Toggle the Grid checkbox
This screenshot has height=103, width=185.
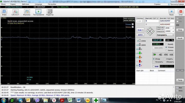click(154, 66)
